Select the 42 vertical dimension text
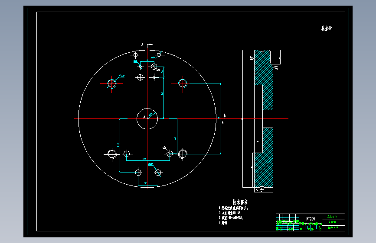The height and width of the screenshot is (243, 376). click(x=162, y=94)
